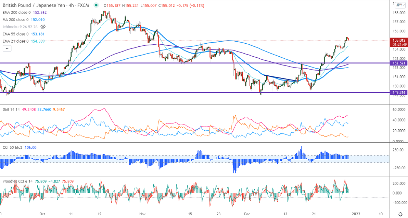Viewport: 408px width, 218px height.
Task: Click the 158.000 price axis label
Action: pos(399,13)
